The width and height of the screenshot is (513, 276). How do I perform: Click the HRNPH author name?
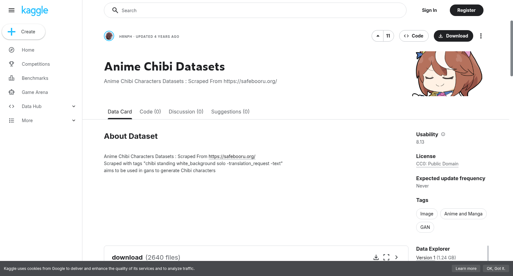pyautogui.click(x=126, y=37)
